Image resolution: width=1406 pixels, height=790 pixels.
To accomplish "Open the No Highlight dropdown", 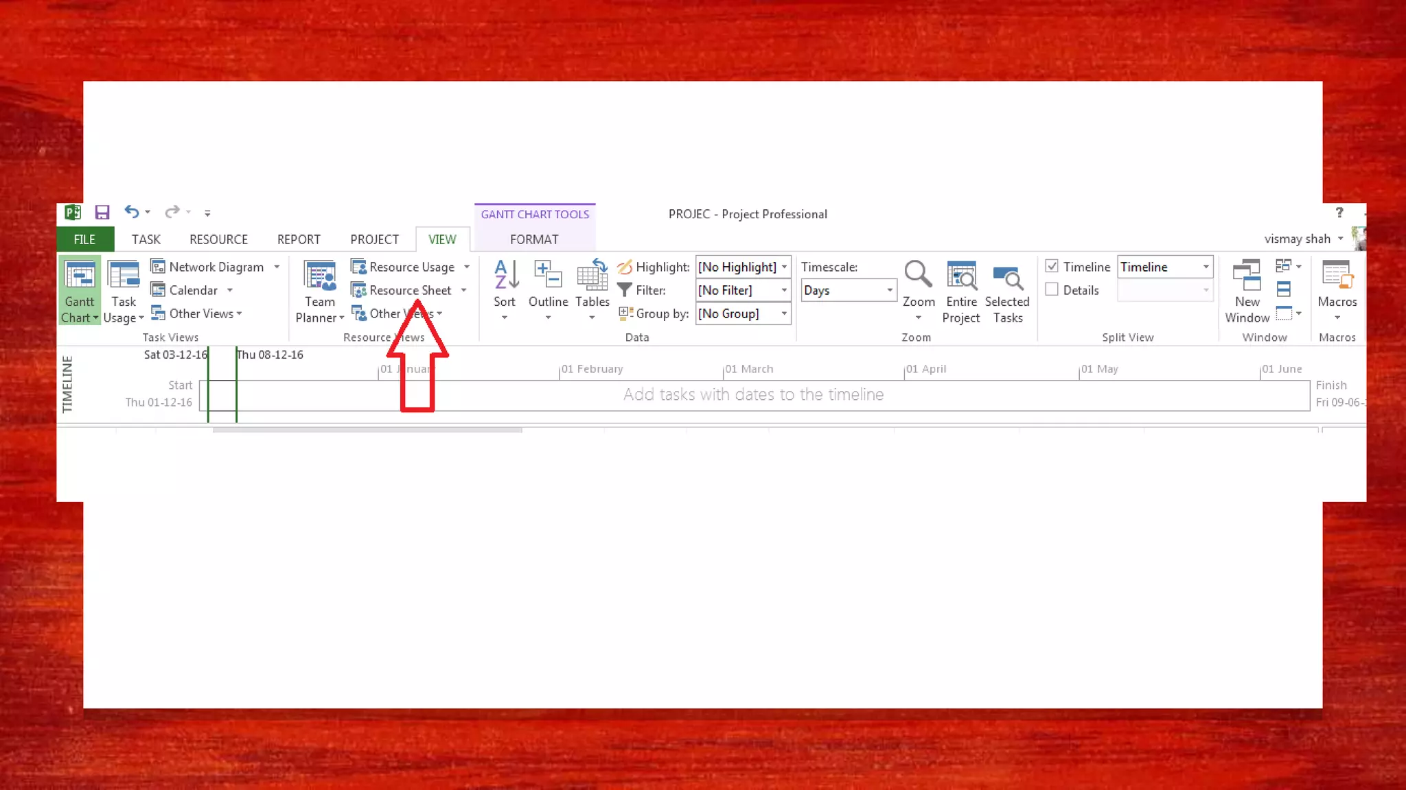I will pyautogui.click(x=784, y=267).
